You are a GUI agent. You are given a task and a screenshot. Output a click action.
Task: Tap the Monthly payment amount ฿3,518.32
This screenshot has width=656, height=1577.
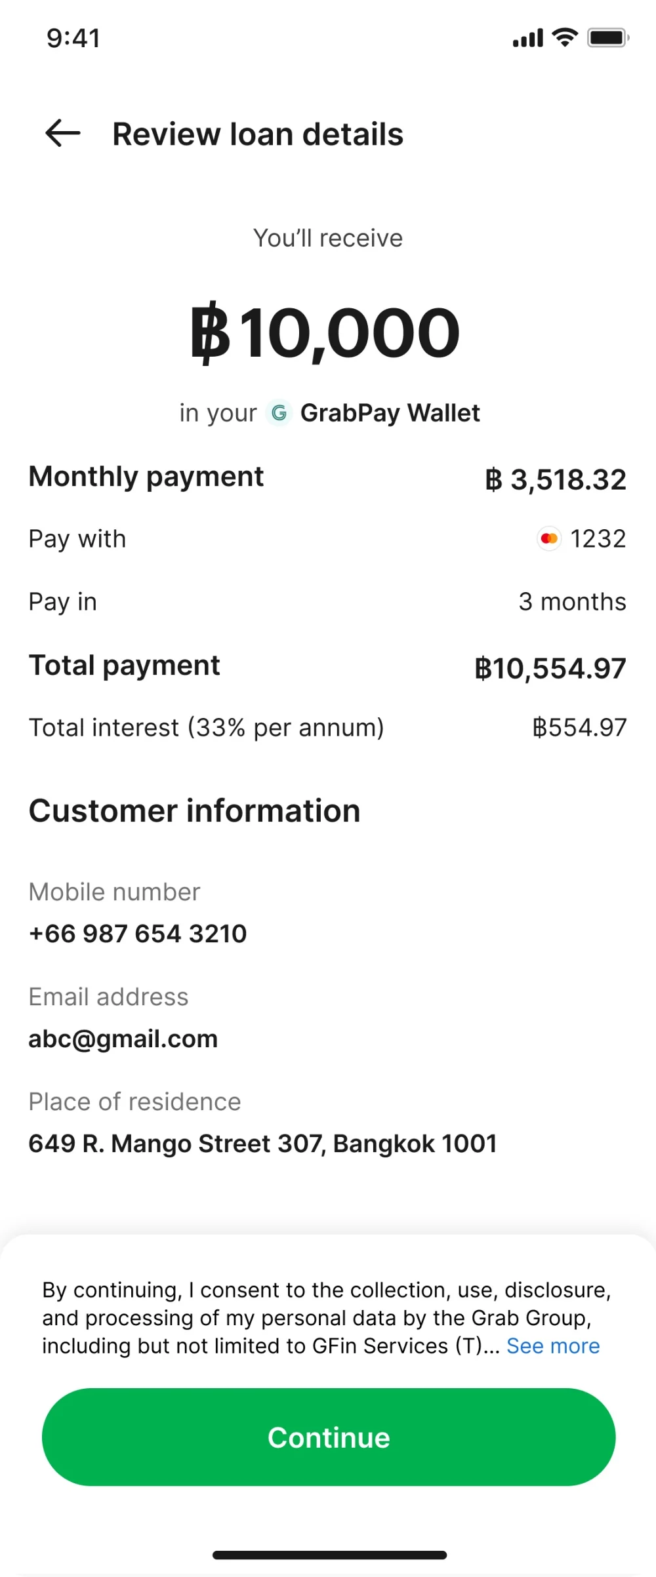pyautogui.click(x=556, y=479)
